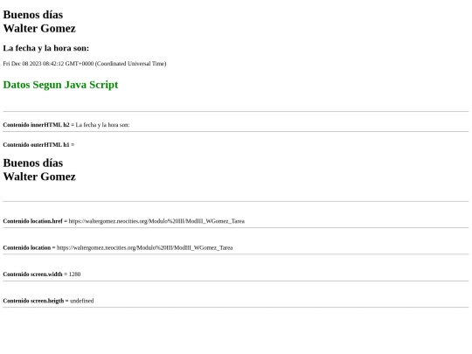Select the 'La fecha y la hora son:' subheading
The image size is (472, 354).
pos(46,48)
